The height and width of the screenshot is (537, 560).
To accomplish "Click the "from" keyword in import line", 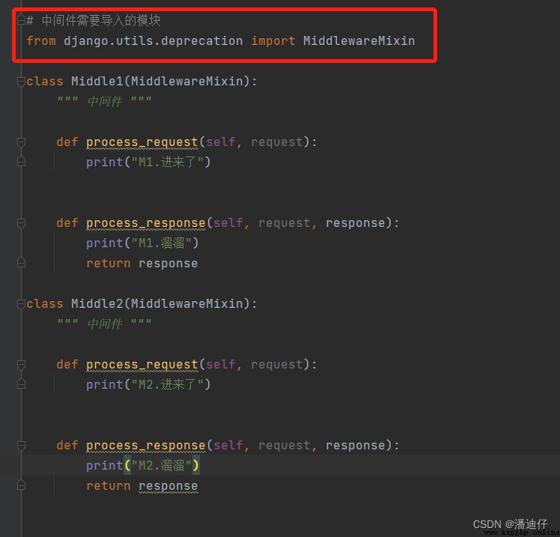I will pos(41,40).
